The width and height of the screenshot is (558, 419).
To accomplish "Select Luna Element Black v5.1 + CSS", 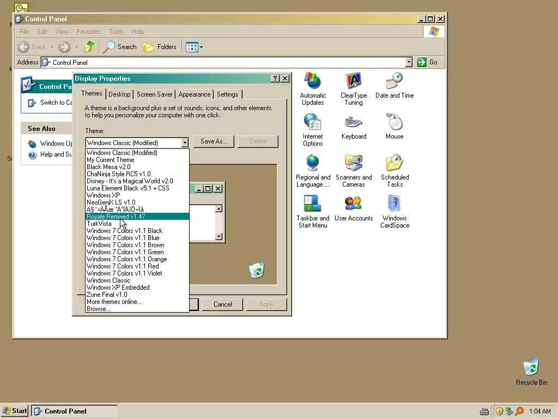I will 137,188.
